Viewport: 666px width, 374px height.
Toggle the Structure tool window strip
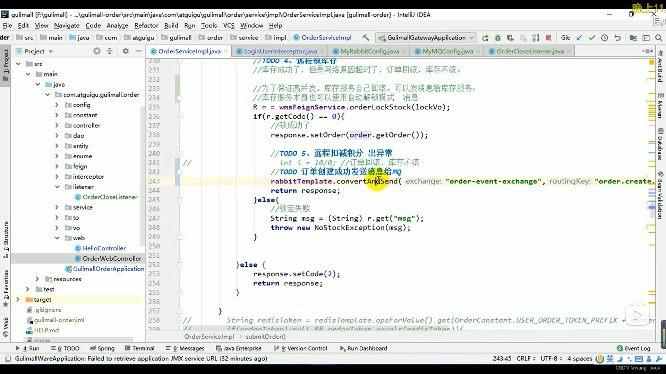pos(6,240)
